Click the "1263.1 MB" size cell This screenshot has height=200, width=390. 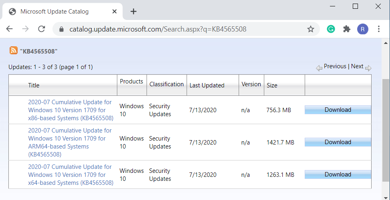click(280, 175)
